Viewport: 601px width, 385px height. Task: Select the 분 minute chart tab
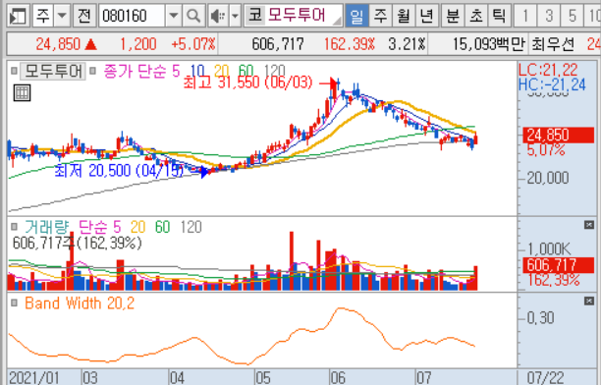pyautogui.click(x=453, y=16)
